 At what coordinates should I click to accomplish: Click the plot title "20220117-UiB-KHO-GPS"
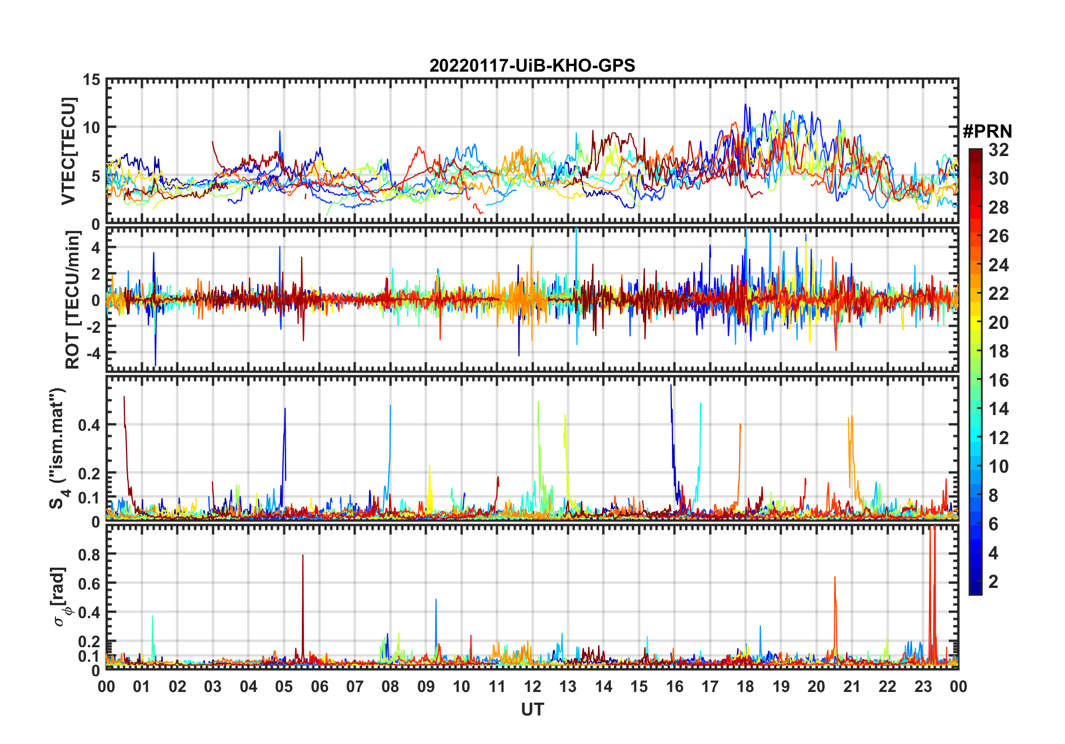[x=532, y=65]
